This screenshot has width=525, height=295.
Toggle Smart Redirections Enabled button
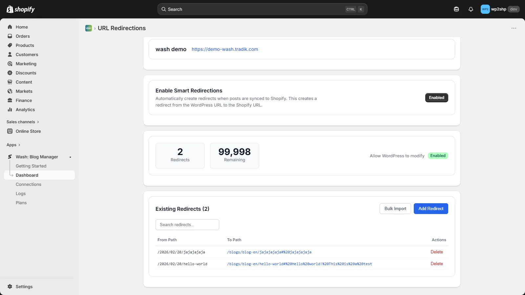(x=436, y=98)
